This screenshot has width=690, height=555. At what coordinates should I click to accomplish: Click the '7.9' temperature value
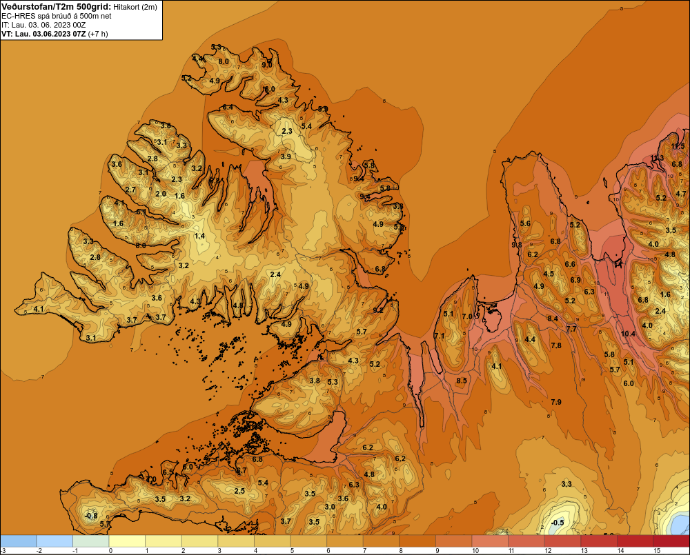(556, 402)
